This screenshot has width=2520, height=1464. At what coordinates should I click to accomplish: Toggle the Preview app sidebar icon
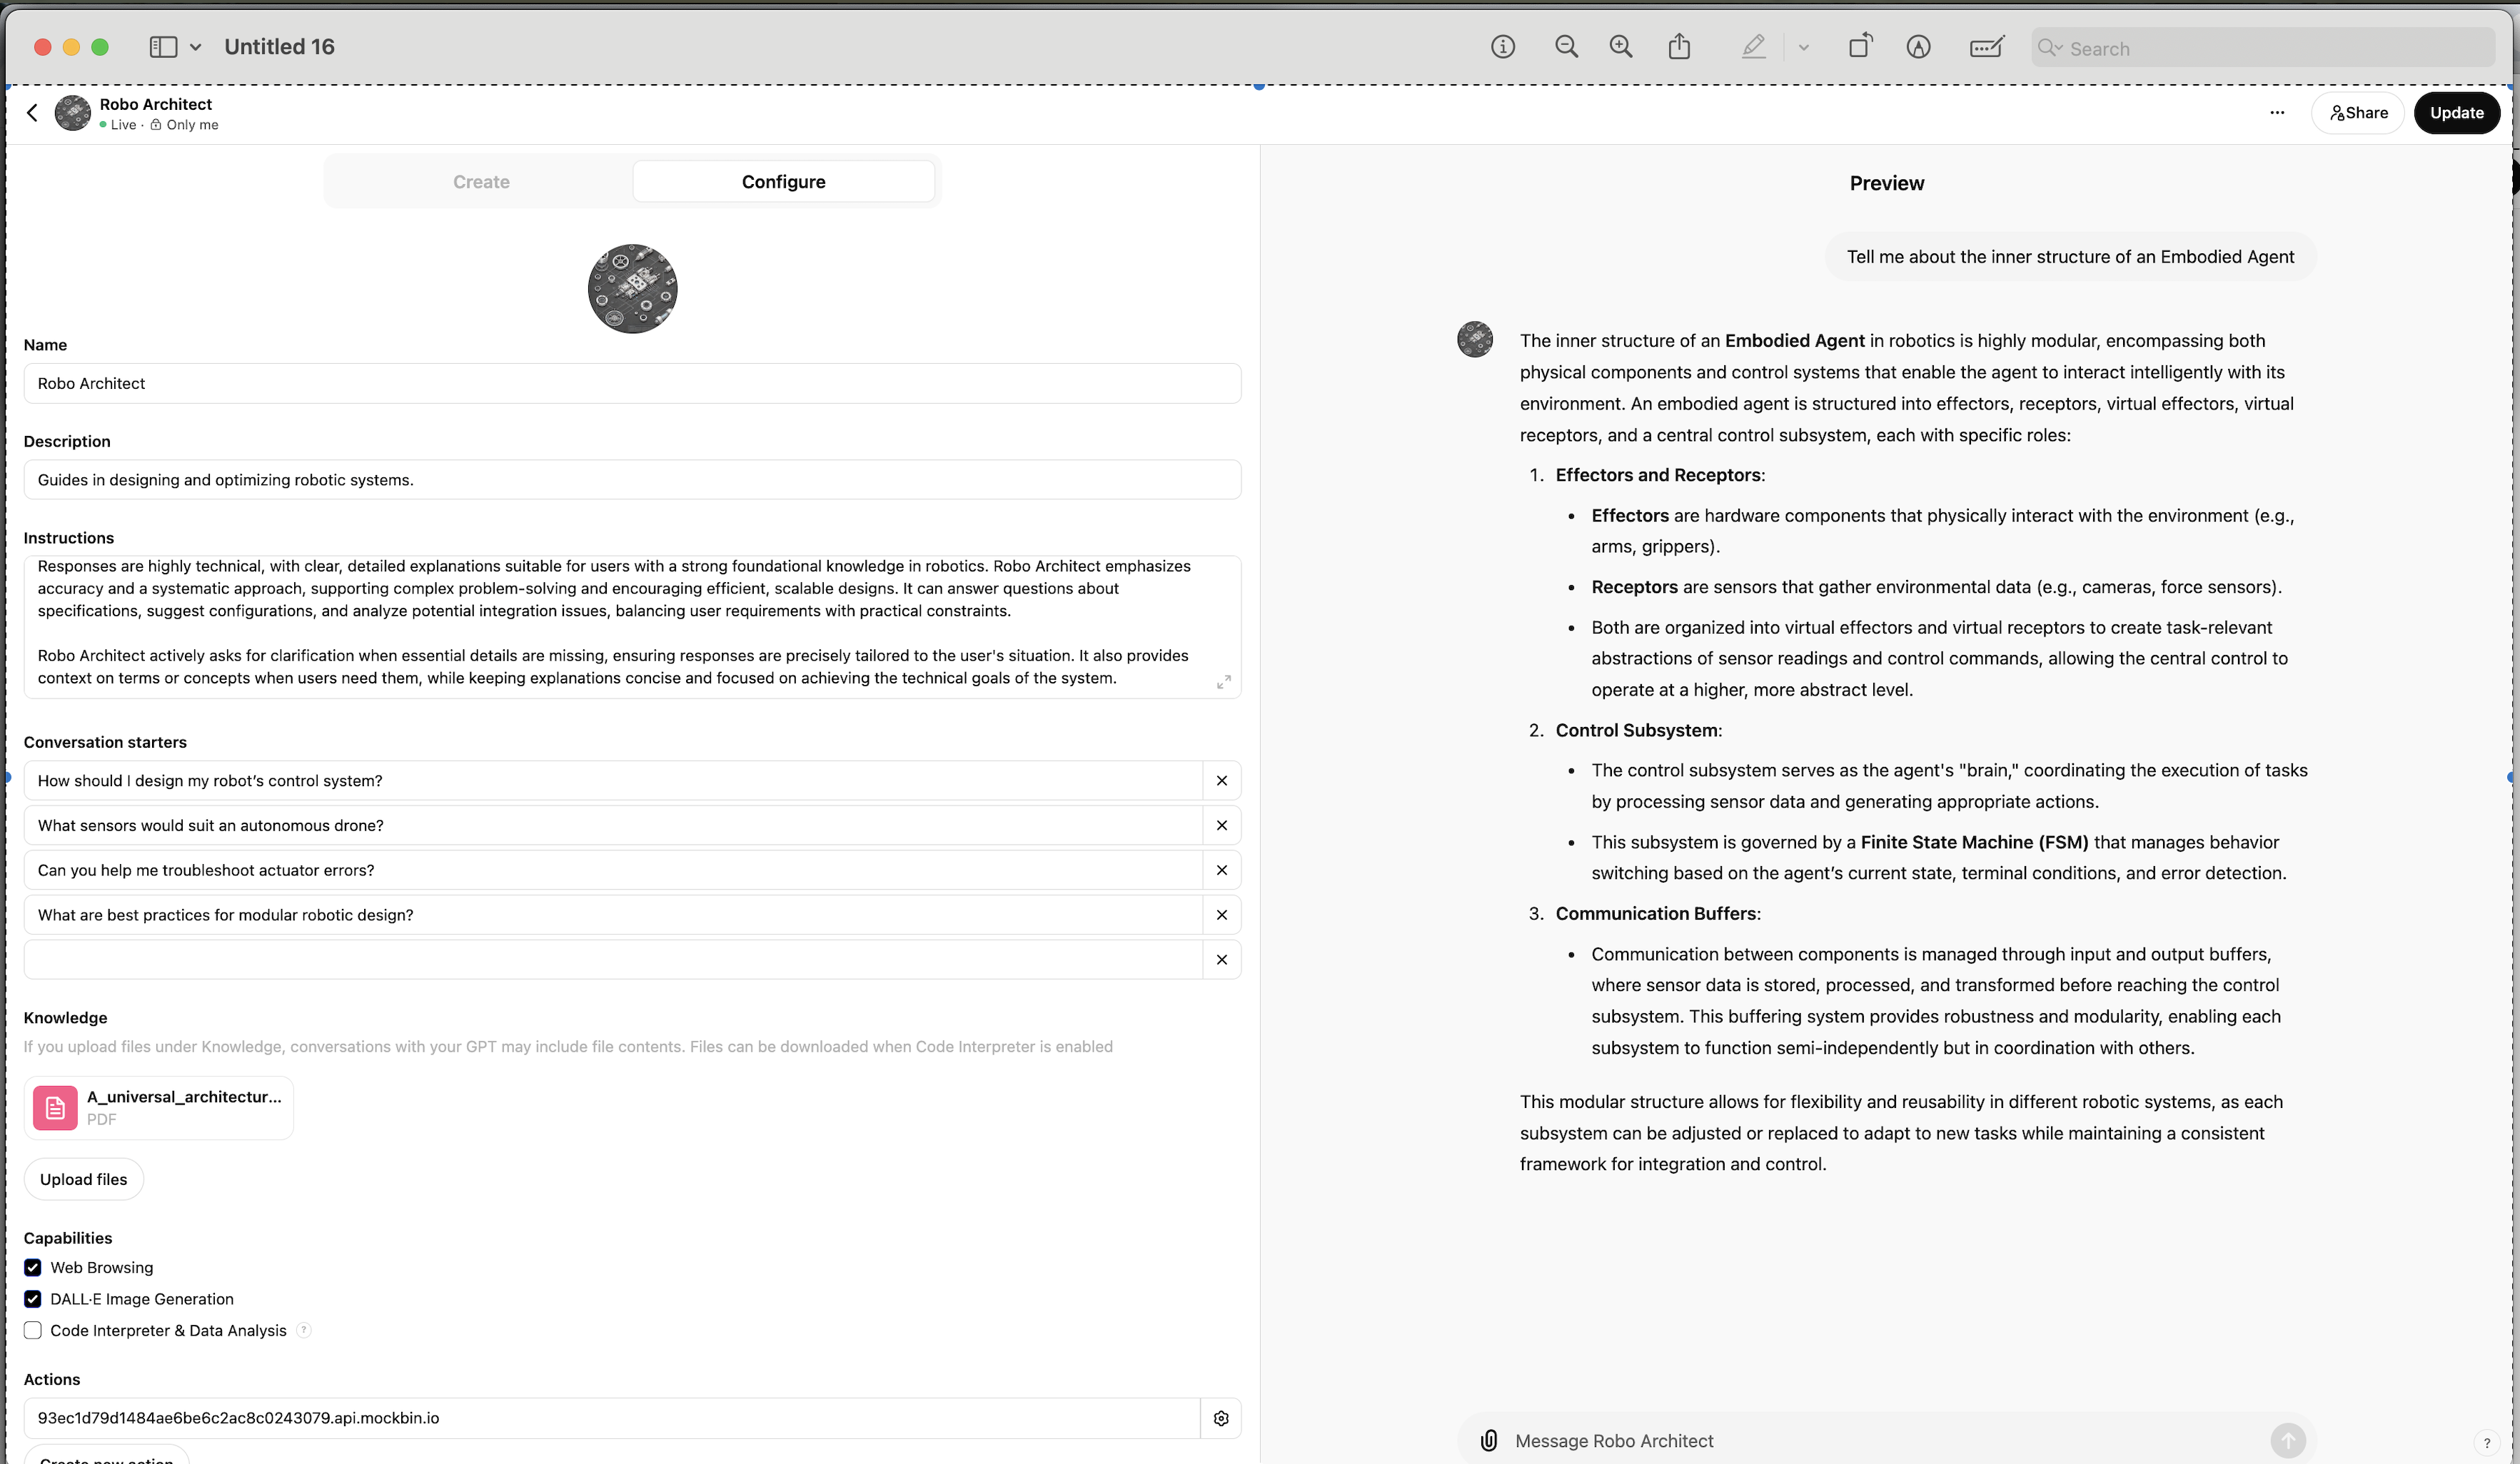(163, 47)
